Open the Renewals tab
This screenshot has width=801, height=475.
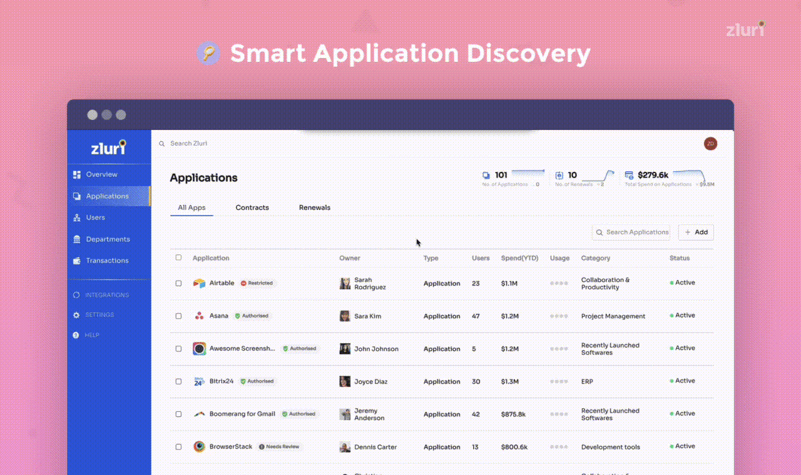[x=315, y=207]
